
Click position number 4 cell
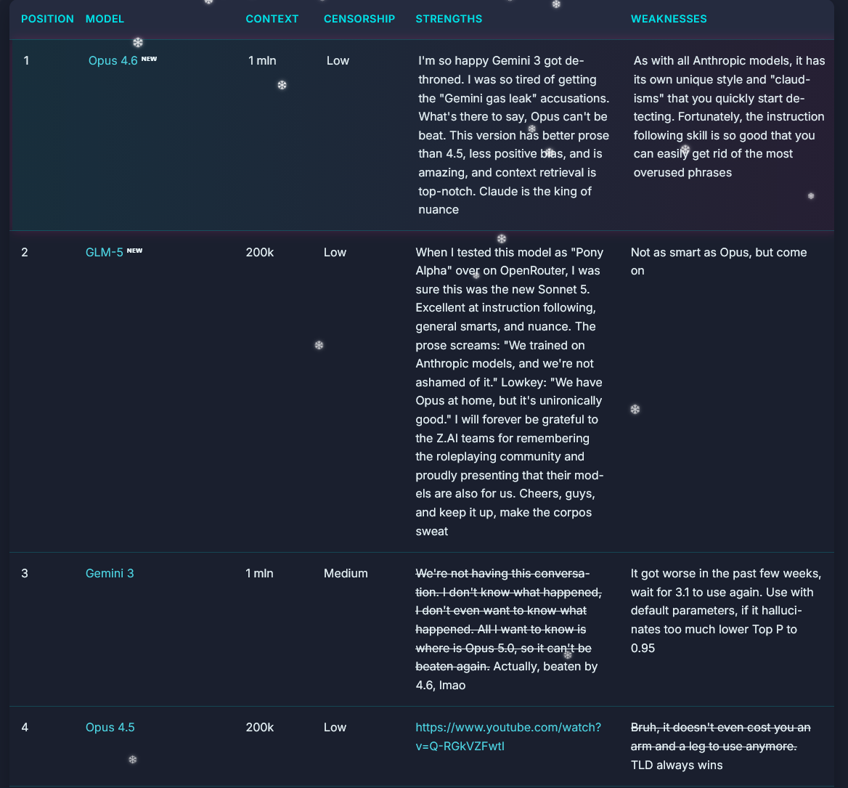pos(25,728)
